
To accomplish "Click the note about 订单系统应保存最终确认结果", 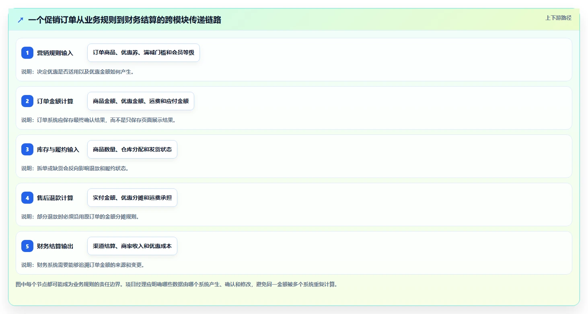I will point(99,120).
